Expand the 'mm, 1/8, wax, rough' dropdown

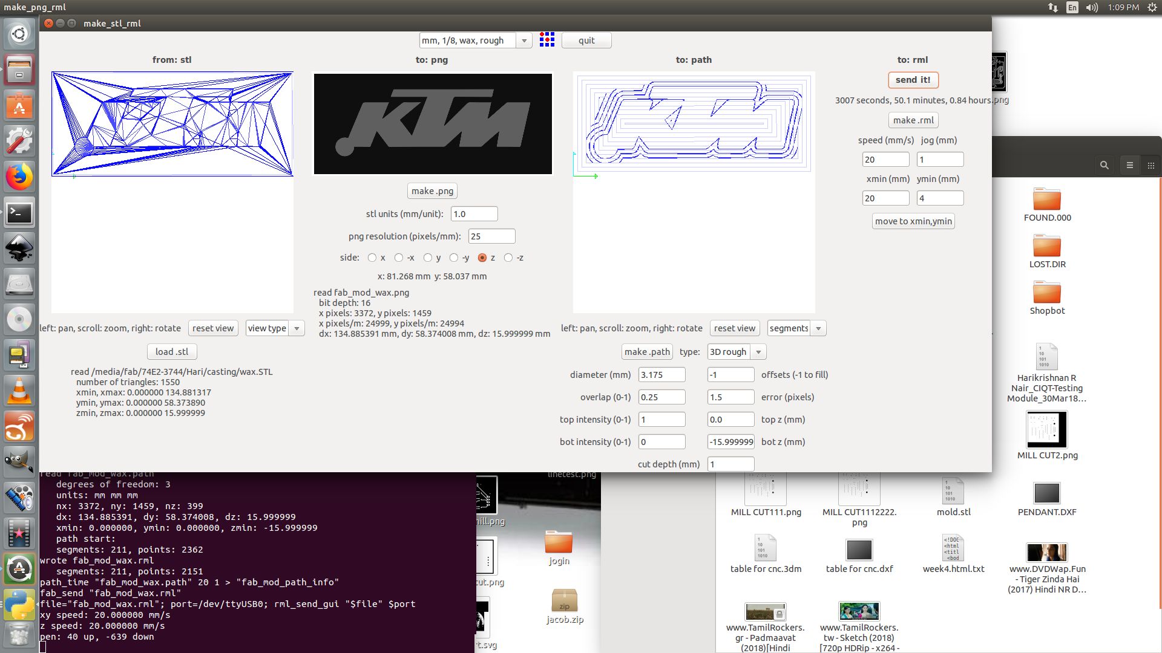click(524, 41)
